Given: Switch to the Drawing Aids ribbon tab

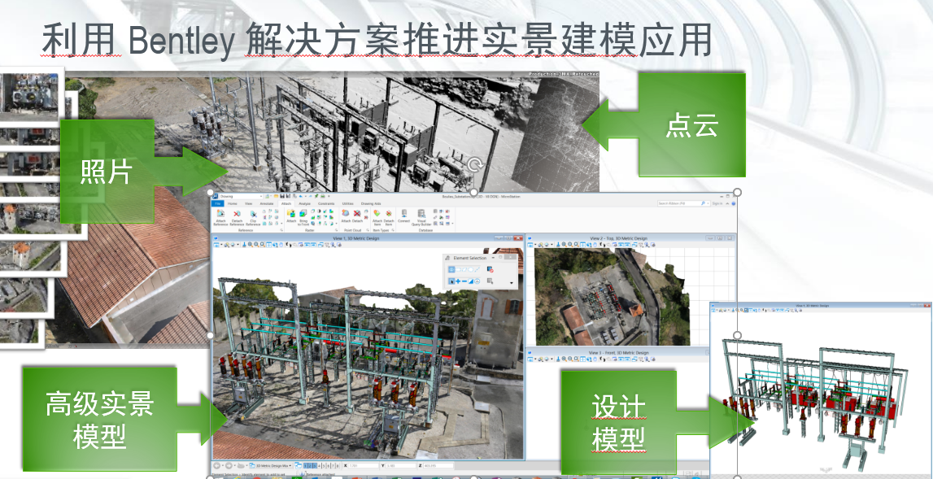Looking at the screenshot, I should 371,203.
